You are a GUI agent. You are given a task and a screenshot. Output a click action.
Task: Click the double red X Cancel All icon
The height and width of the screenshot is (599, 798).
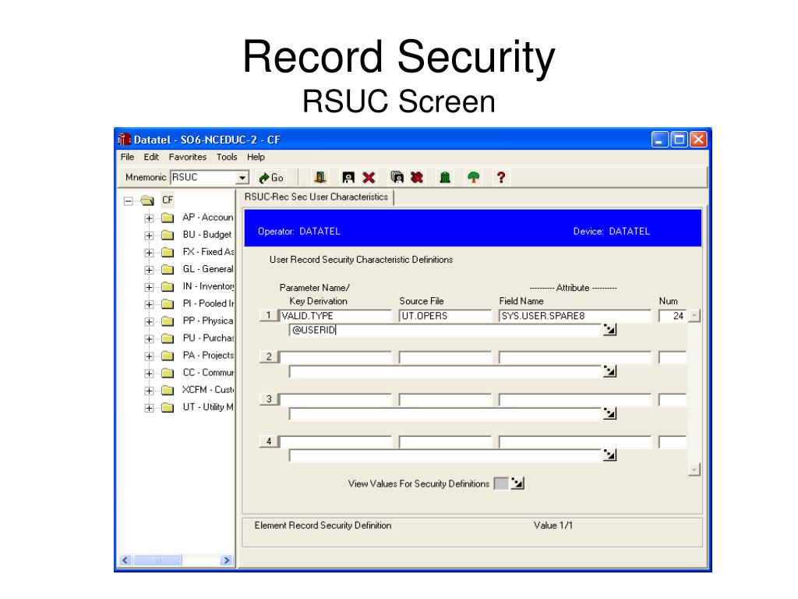pyautogui.click(x=417, y=177)
